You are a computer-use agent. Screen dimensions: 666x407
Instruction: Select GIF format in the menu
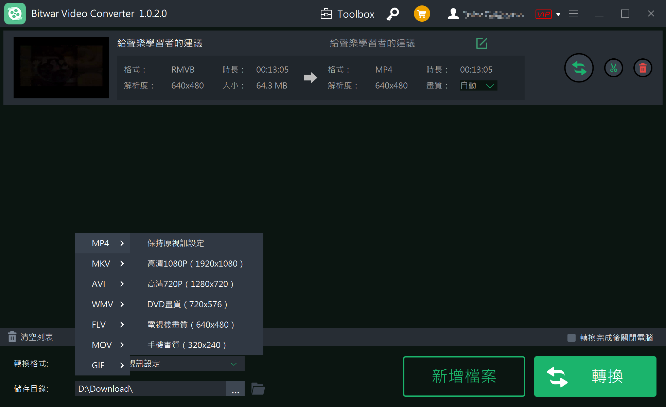tap(102, 365)
